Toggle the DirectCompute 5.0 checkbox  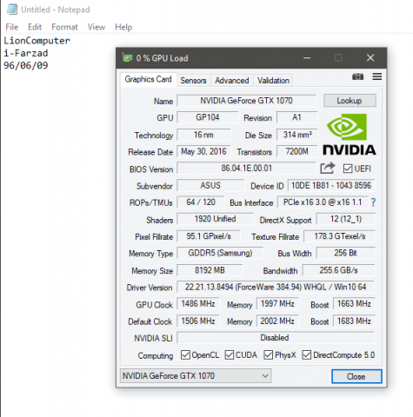(307, 354)
